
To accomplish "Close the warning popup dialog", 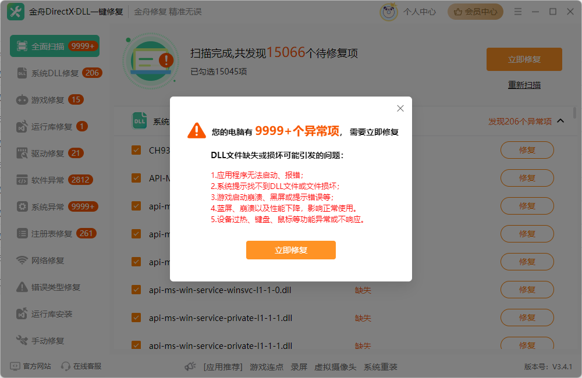I will 400,108.
